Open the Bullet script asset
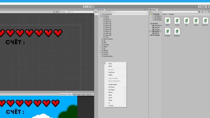This screenshot has height=118, width=210. pos(168,21)
